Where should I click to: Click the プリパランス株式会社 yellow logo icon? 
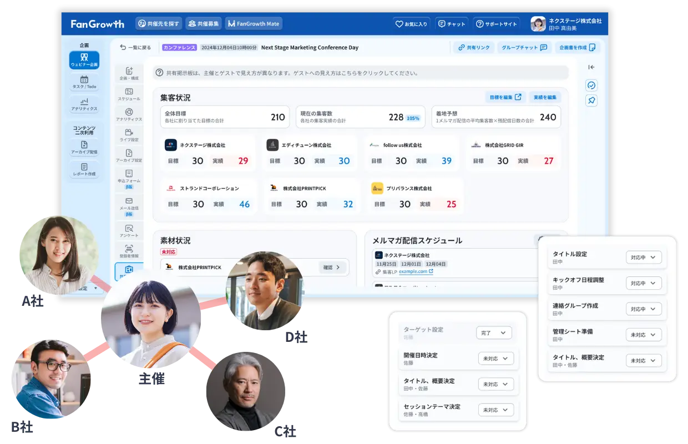click(x=377, y=188)
